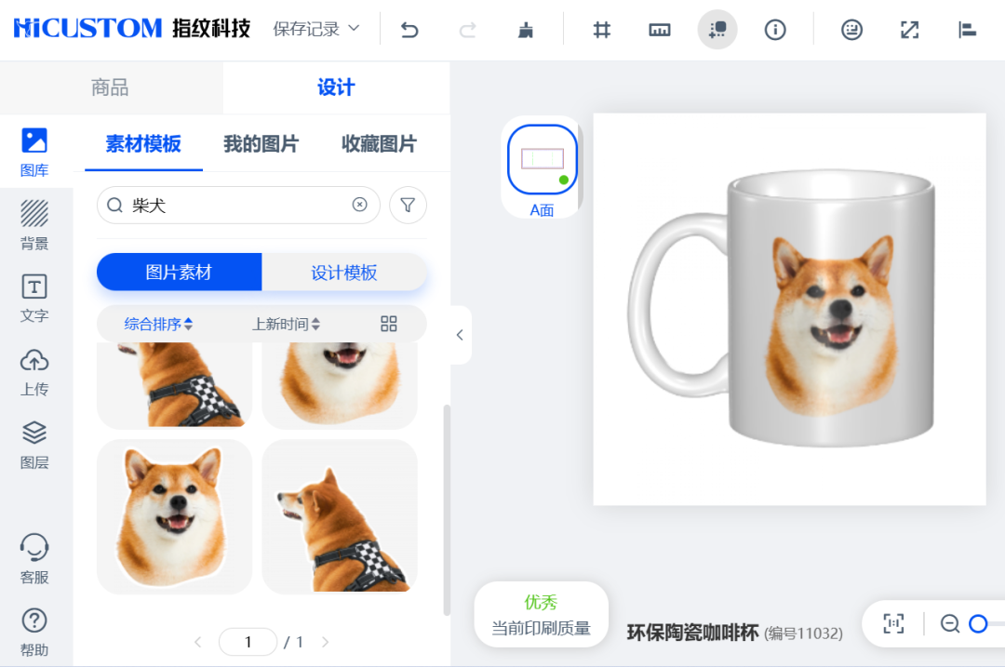Collapse the left panel with the chevron

pyautogui.click(x=458, y=335)
